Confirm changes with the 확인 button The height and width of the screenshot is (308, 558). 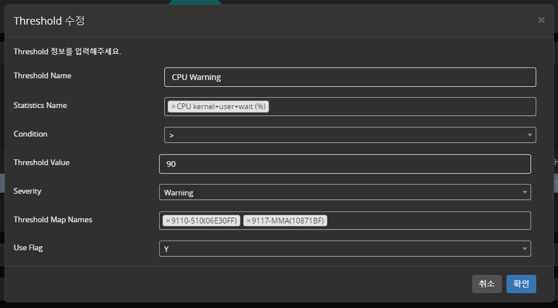[521, 284]
